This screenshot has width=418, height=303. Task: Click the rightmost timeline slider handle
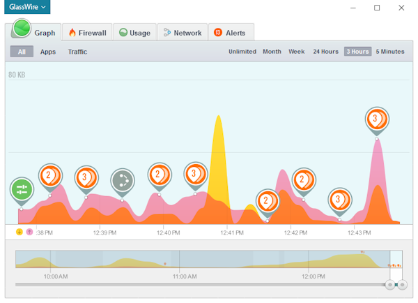point(403,285)
